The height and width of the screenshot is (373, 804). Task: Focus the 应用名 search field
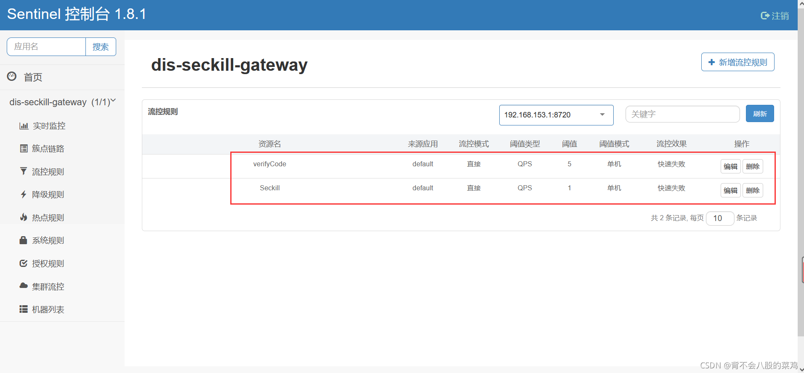[x=46, y=47]
